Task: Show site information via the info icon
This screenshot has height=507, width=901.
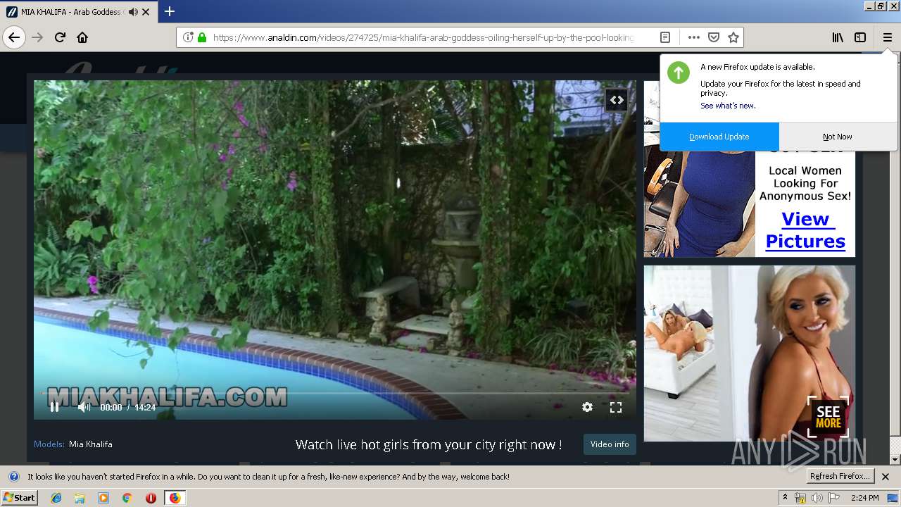Action: click(x=188, y=37)
